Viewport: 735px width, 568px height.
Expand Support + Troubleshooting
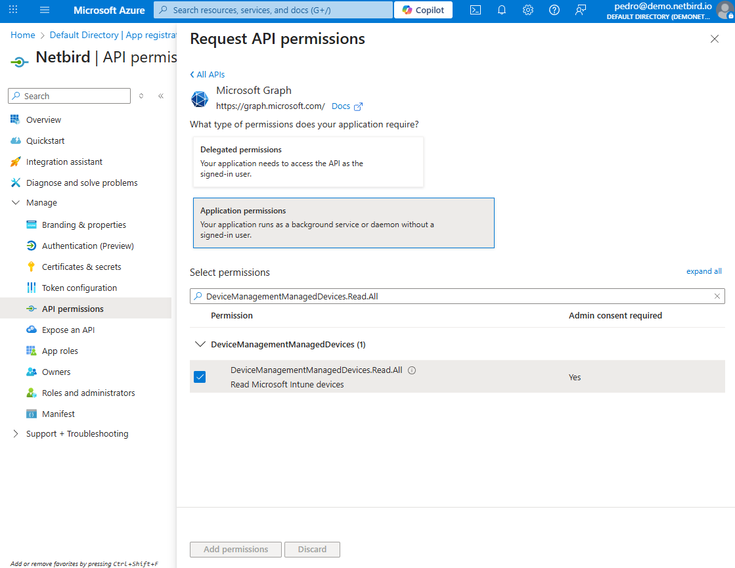click(x=16, y=433)
